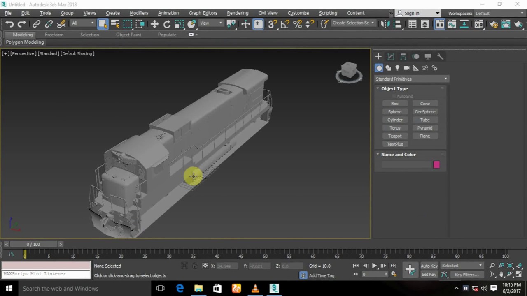Switch to the Freeform ribbon tab
The height and width of the screenshot is (296, 527).
point(54,35)
